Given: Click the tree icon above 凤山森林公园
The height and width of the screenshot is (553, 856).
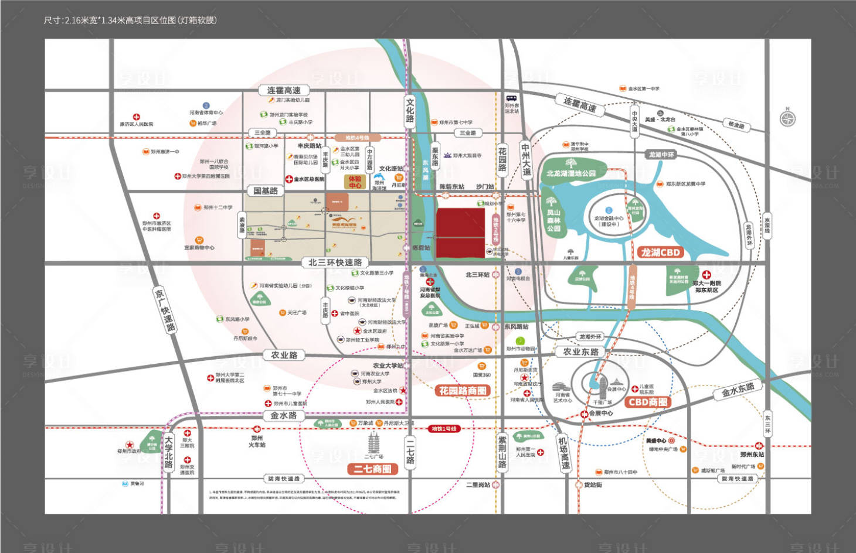Looking at the screenshot, I should (x=551, y=203).
